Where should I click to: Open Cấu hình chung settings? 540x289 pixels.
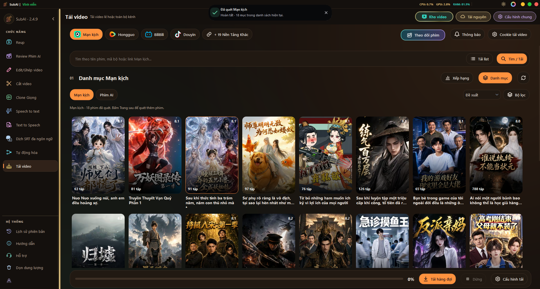[515, 17]
